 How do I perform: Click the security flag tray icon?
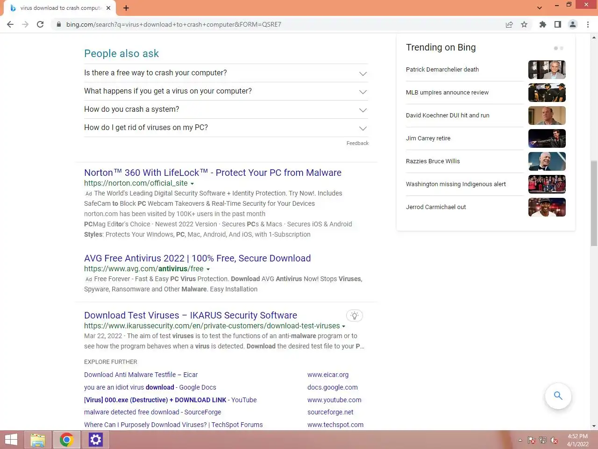tap(532, 440)
